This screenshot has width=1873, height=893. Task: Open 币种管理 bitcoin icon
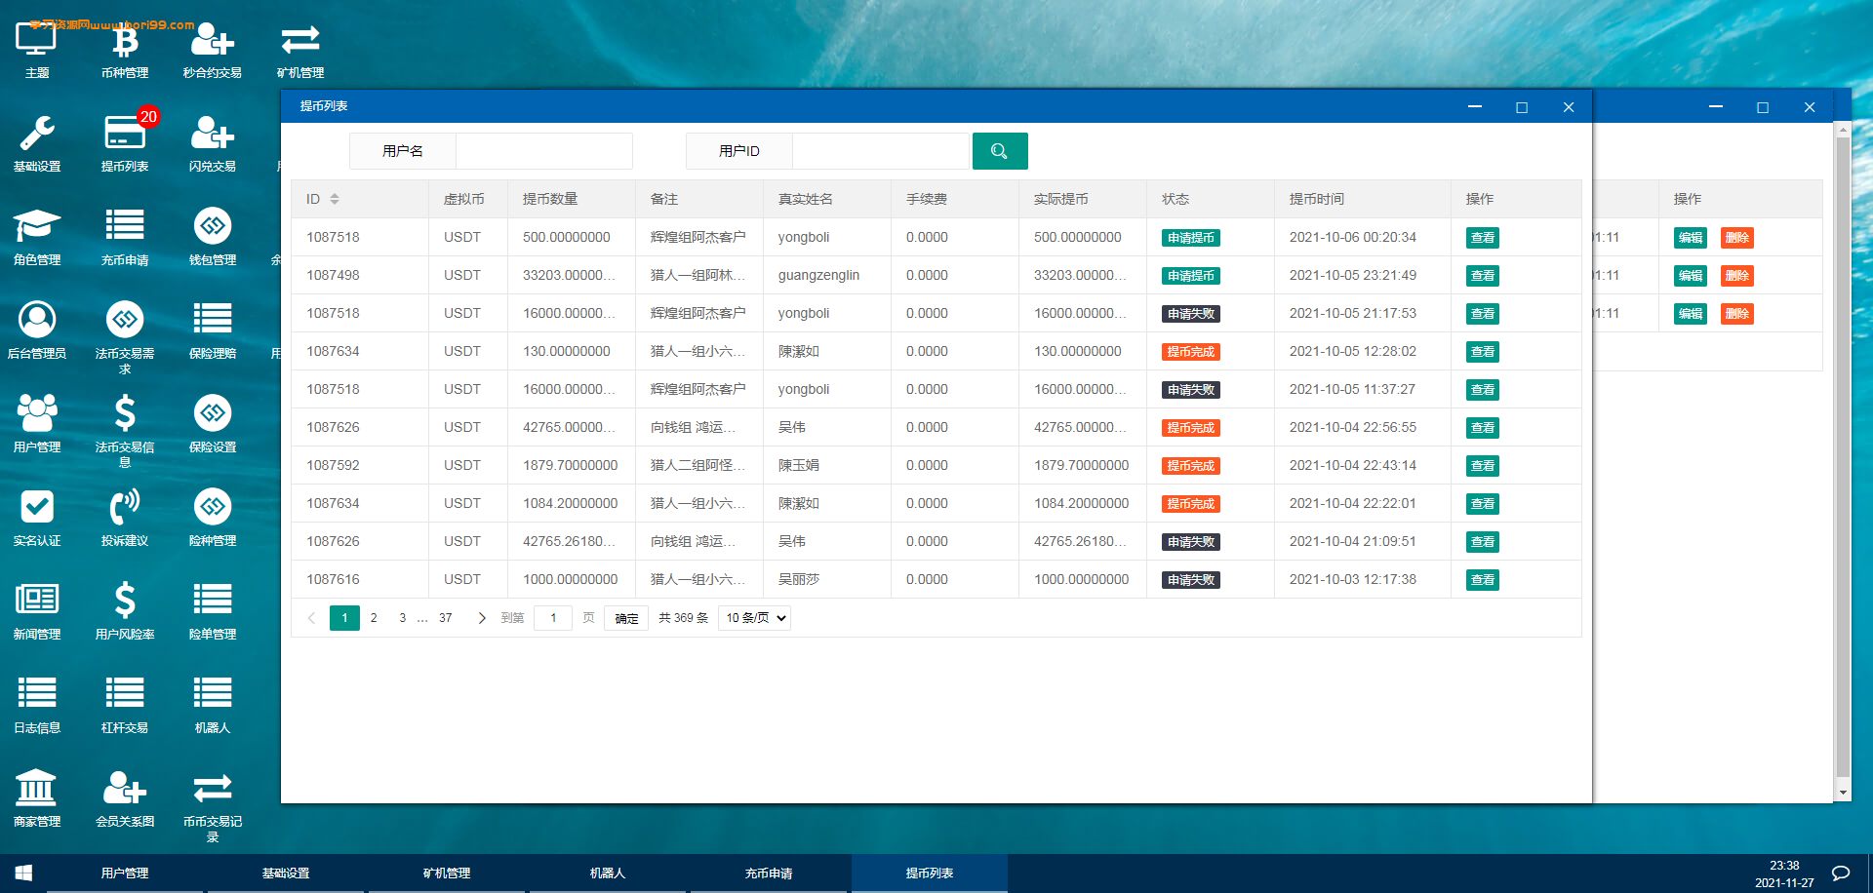tap(125, 49)
